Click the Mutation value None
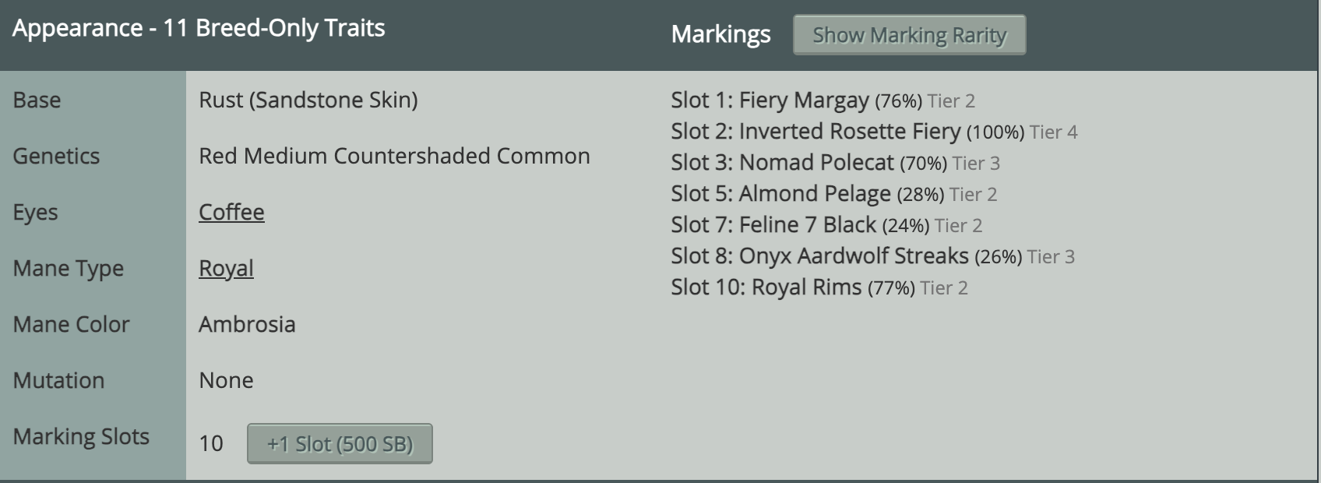This screenshot has width=1321, height=483. click(226, 380)
